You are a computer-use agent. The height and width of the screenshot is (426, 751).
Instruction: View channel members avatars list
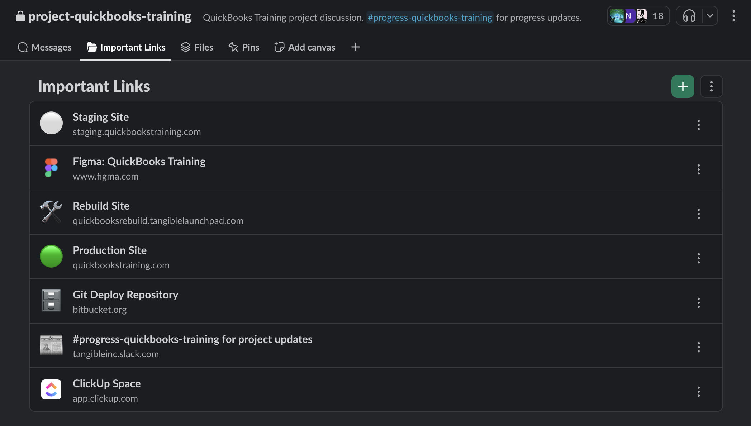[638, 16]
